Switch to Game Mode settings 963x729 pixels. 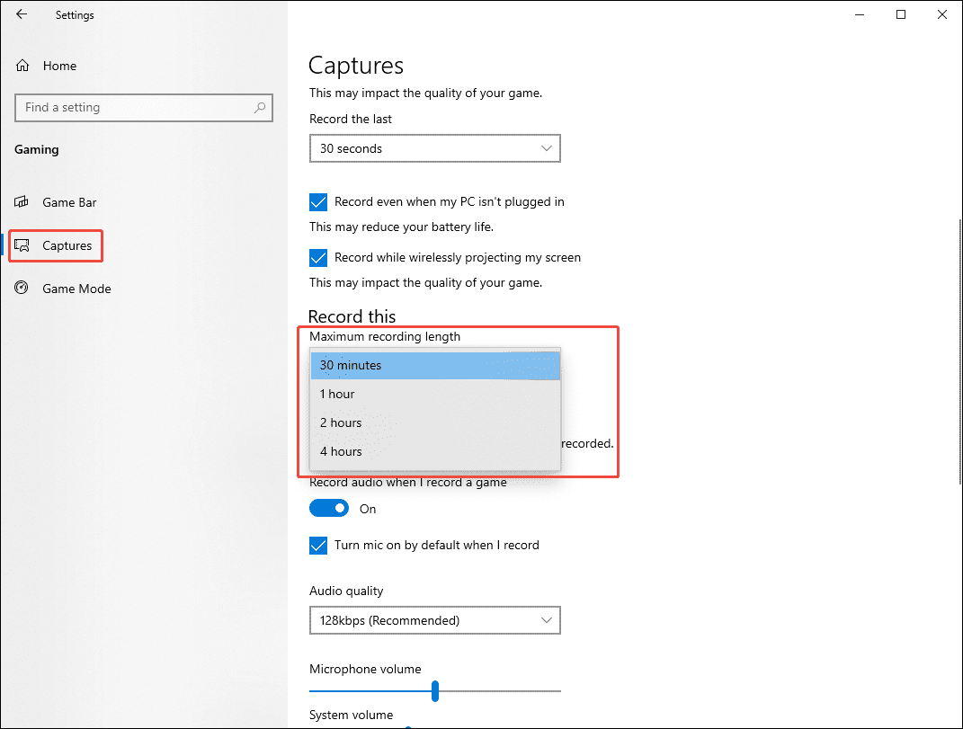click(x=76, y=289)
